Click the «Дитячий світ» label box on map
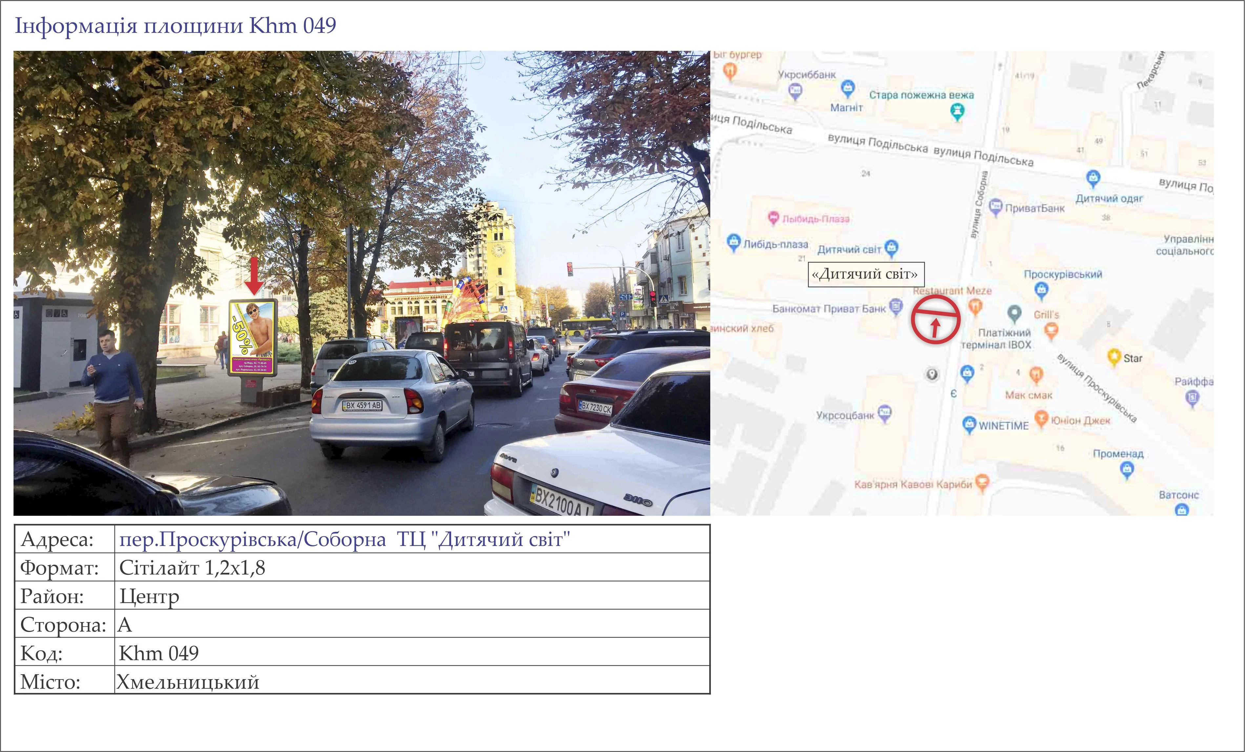 (865, 274)
